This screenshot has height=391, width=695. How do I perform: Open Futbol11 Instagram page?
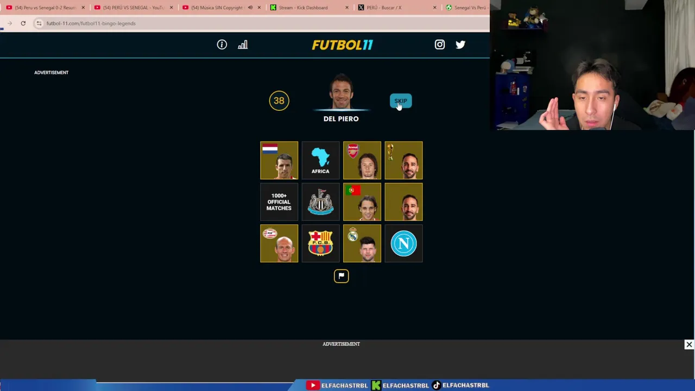[x=440, y=45]
